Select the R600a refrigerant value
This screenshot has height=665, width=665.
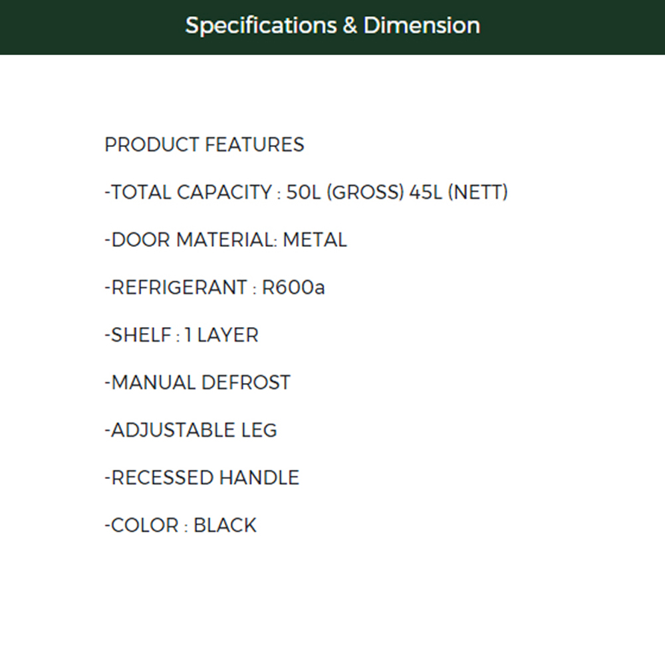coord(293,288)
